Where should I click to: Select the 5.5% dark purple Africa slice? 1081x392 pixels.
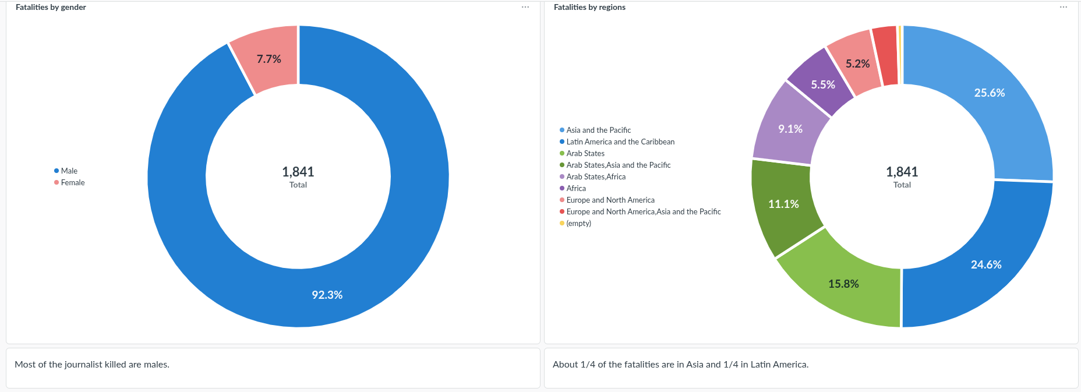[x=822, y=84]
